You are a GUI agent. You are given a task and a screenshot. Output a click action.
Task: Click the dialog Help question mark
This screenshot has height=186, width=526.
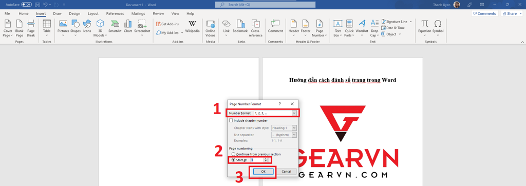280,104
